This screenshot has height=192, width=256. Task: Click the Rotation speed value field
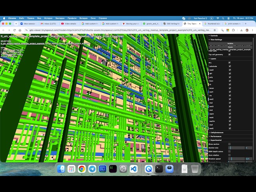click(x=249, y=159)
